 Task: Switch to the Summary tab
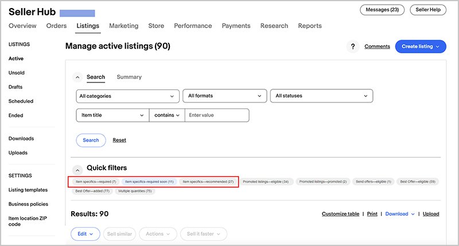coord(129,77)
